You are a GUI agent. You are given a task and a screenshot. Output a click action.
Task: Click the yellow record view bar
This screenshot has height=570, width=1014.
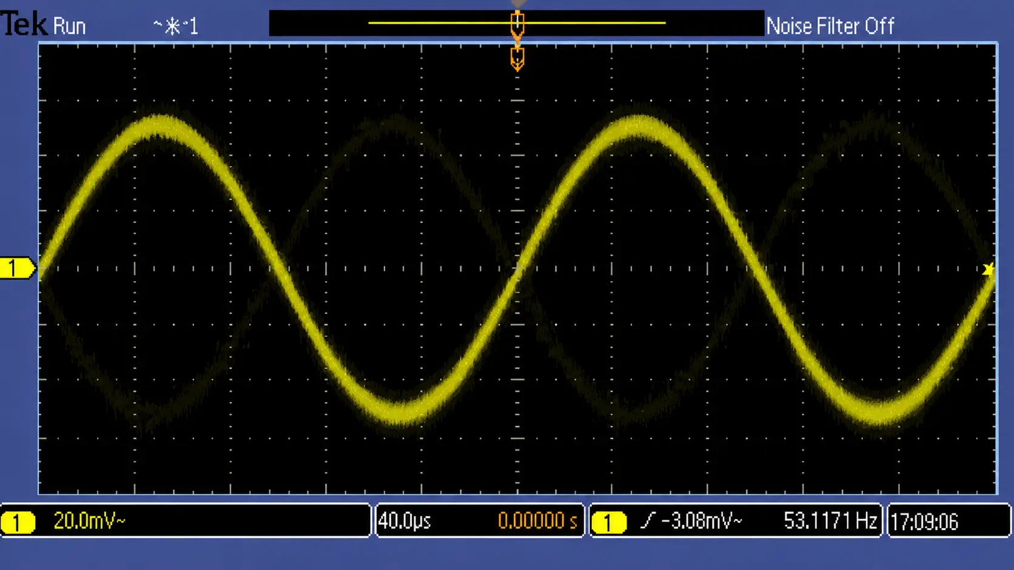tap(517, 23)
